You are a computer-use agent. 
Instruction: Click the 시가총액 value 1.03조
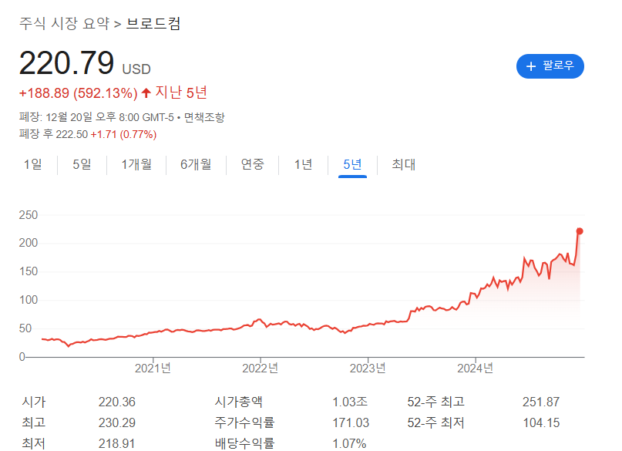[350, 402]
